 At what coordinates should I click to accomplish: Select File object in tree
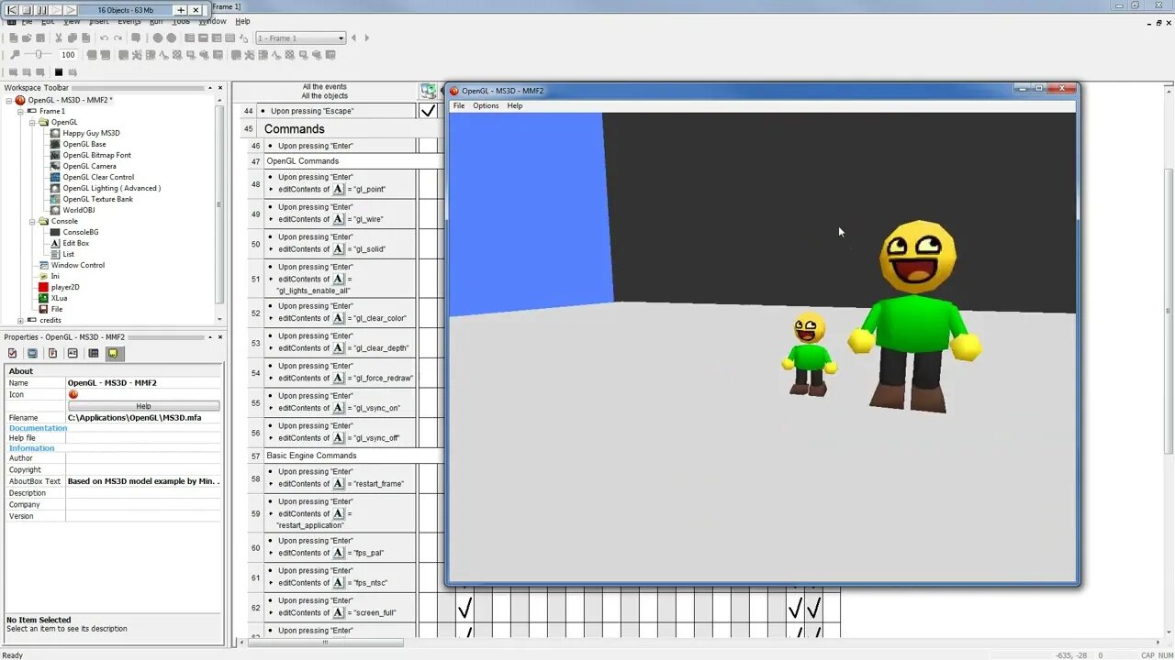point(57,309)
